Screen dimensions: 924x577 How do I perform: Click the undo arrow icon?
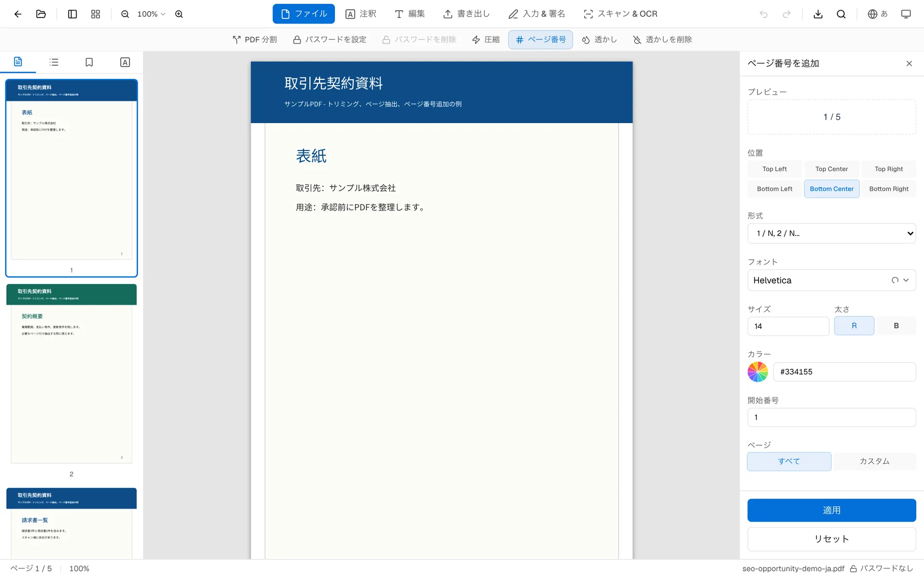coord(764,14)
